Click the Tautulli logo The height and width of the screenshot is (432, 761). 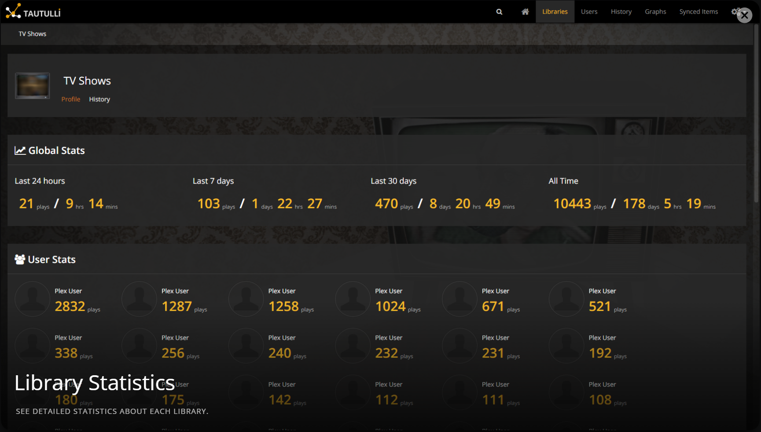[x=33, y=11]
